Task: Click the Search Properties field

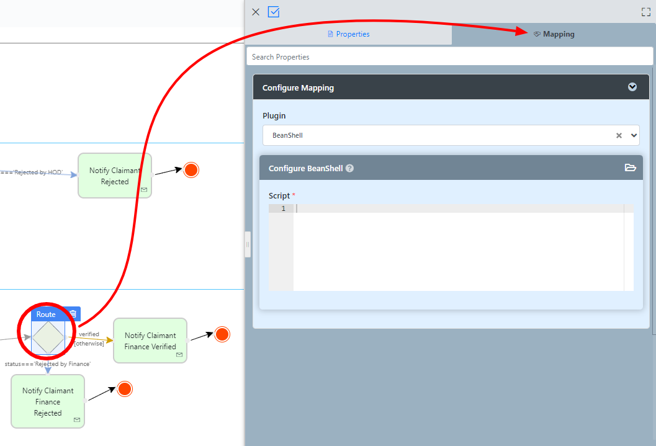Action: click(449, 57)
